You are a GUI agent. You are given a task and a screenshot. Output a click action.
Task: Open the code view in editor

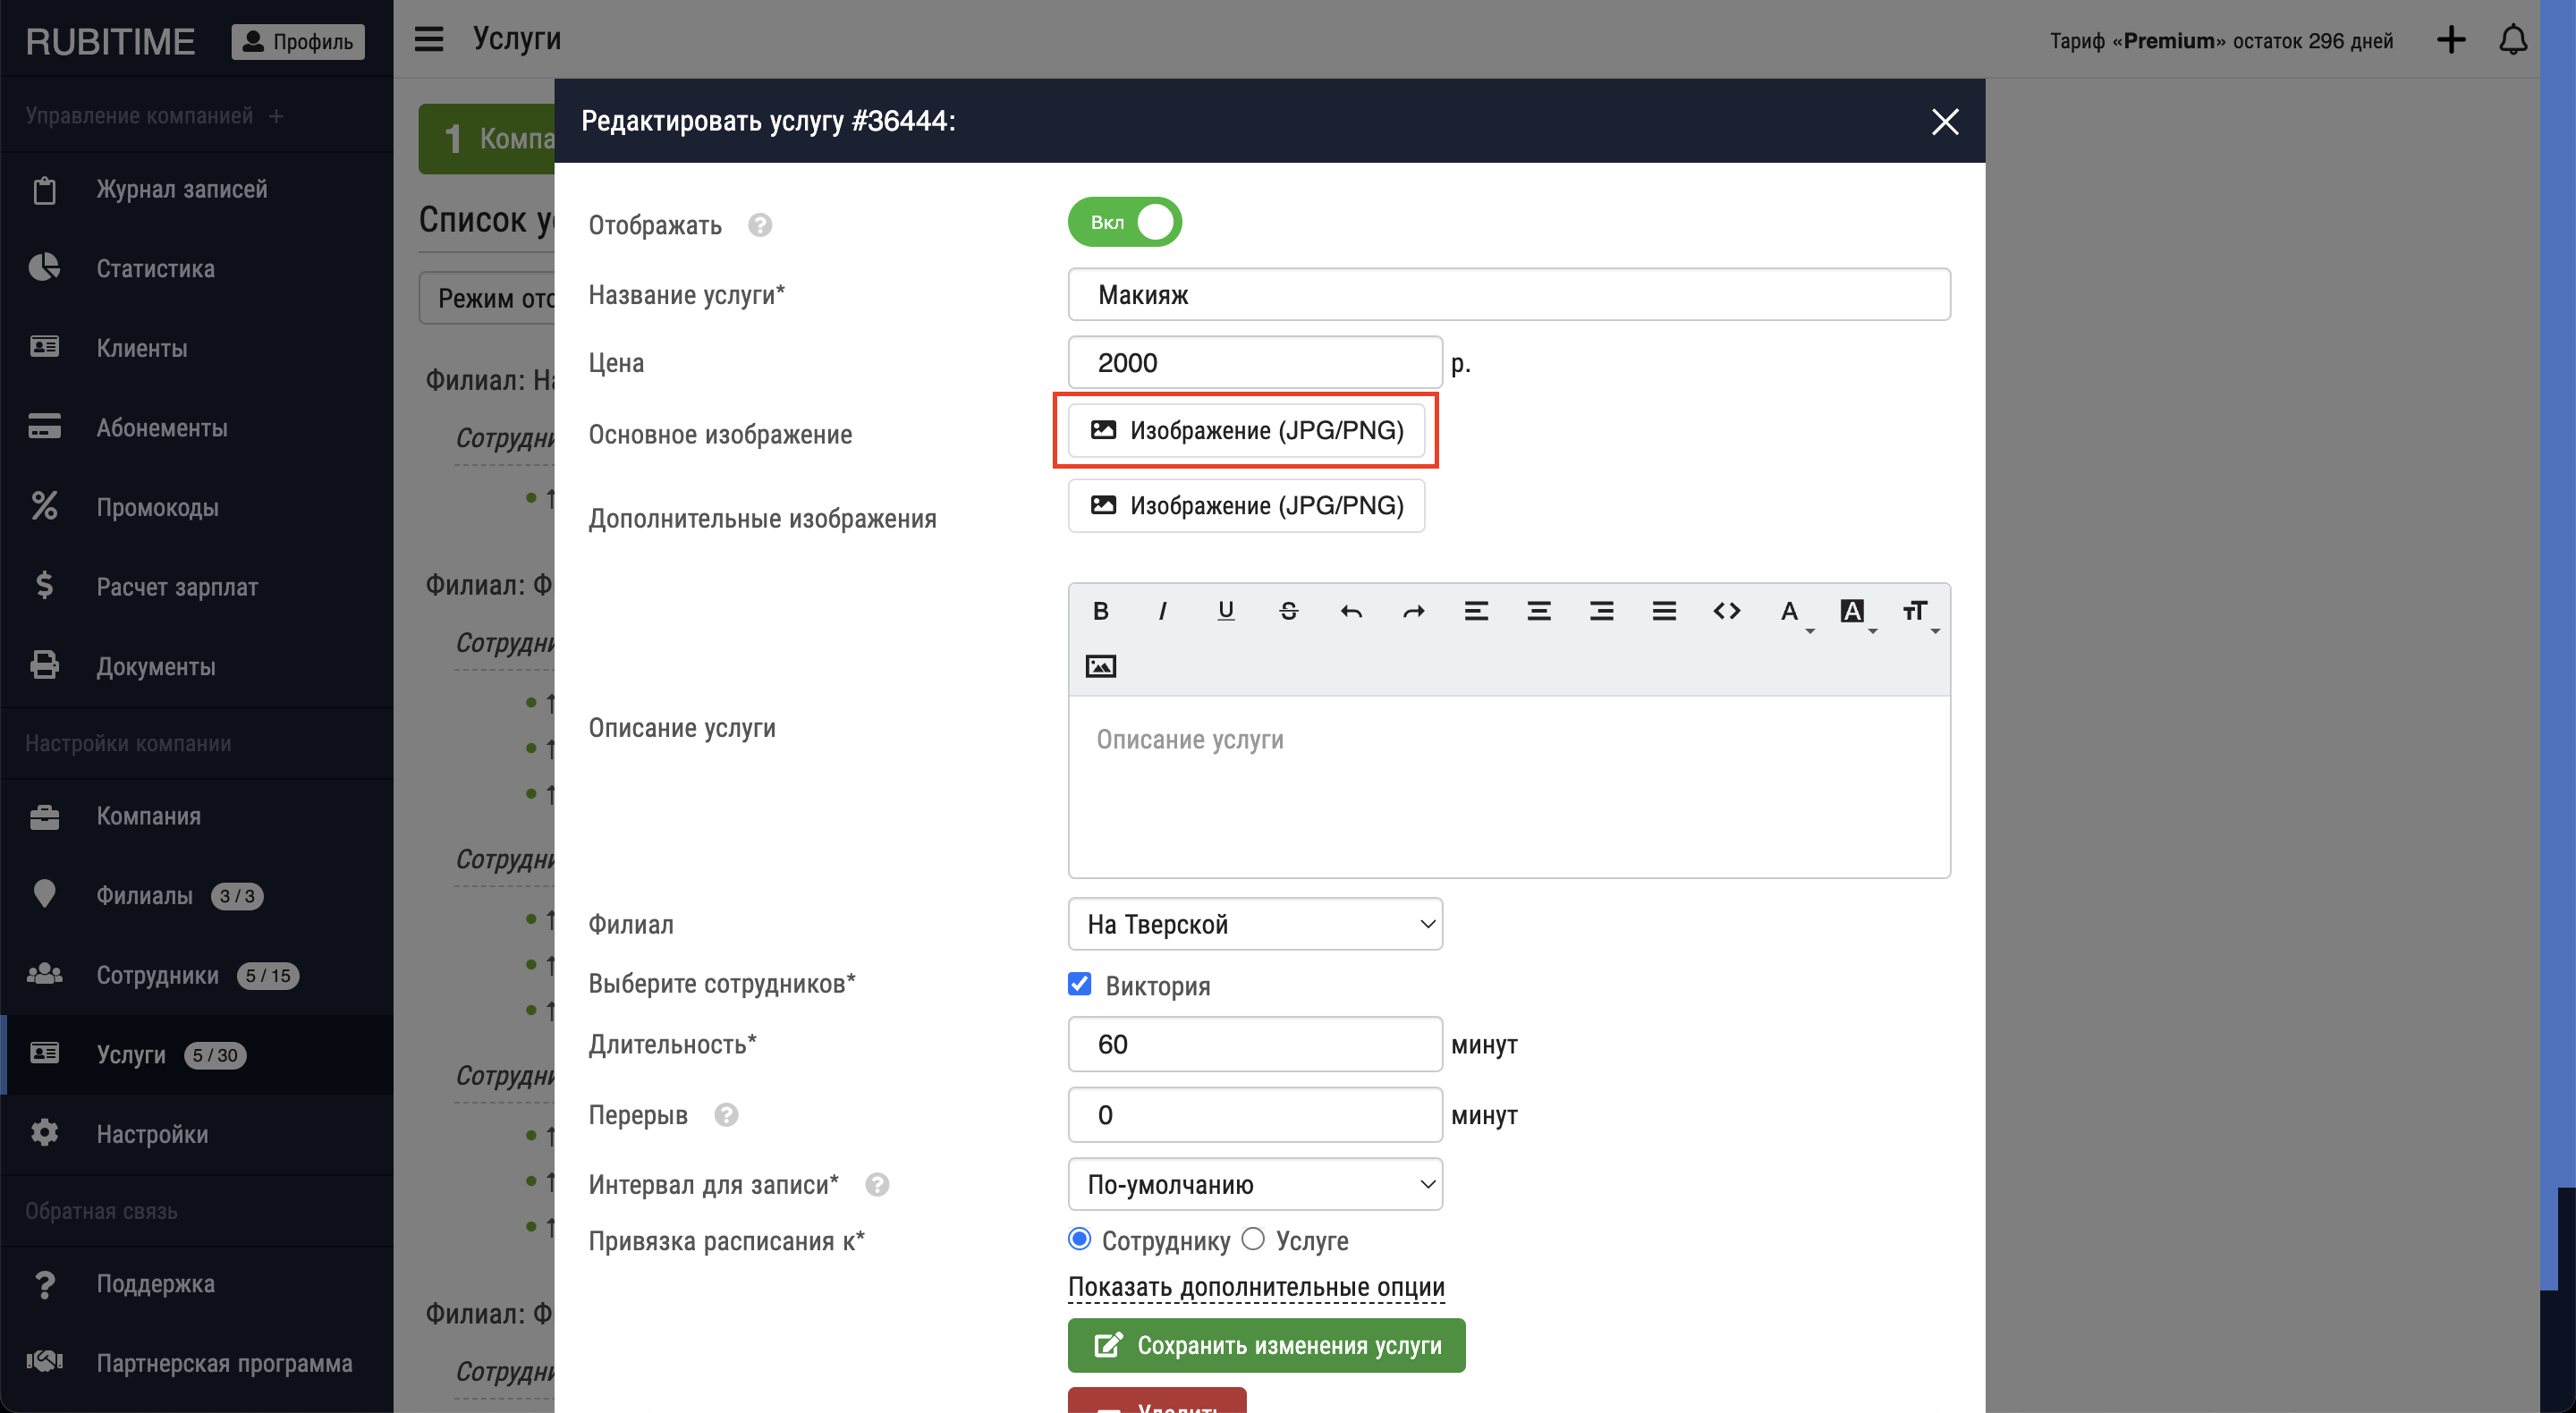[x=1726, y=611]
